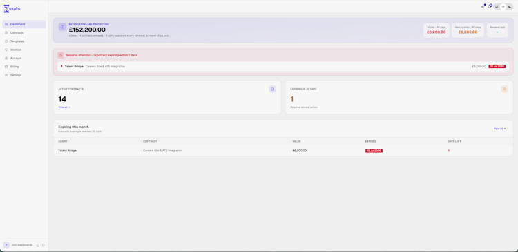Click the £6,200.00 value in table row
The width and height of the screenshot is (518, 252).
pyautogui.click(x=299, y=151)
